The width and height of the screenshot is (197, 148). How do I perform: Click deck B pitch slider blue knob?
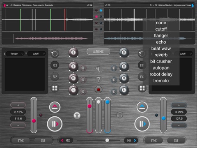163,118
